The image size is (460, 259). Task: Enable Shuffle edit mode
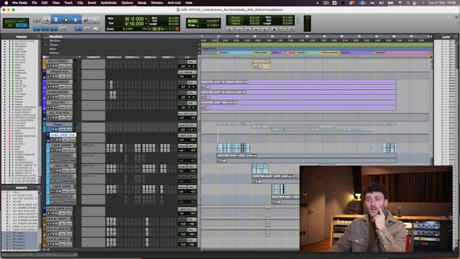[x=11, y=21]
